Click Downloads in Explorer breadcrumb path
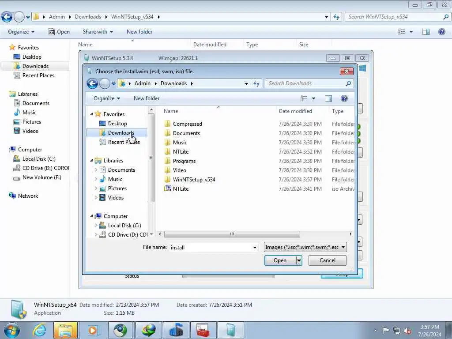The image size is (452, 339). coord(88,17)
